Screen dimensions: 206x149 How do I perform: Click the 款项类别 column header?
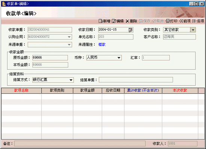pyautogui.click(x=57, y=91)
